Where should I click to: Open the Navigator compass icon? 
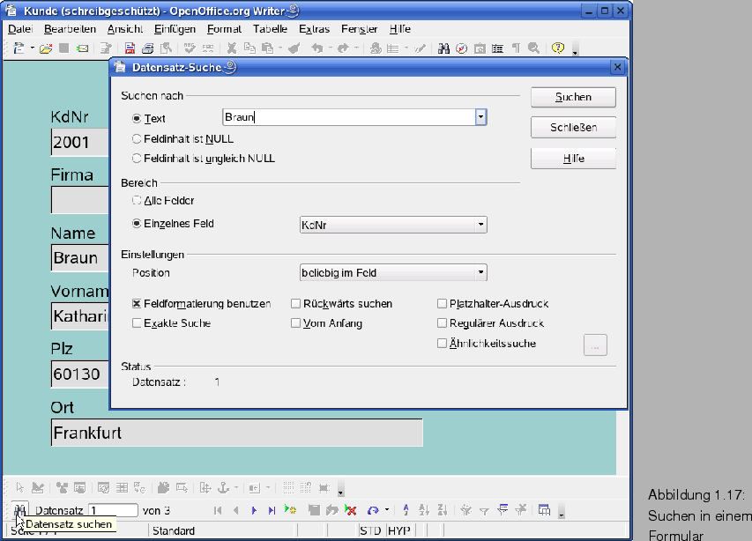click(461, 48)
